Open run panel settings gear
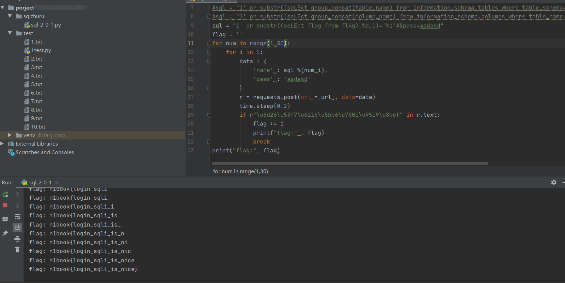 pyautogui.click(x=554, y=182)
